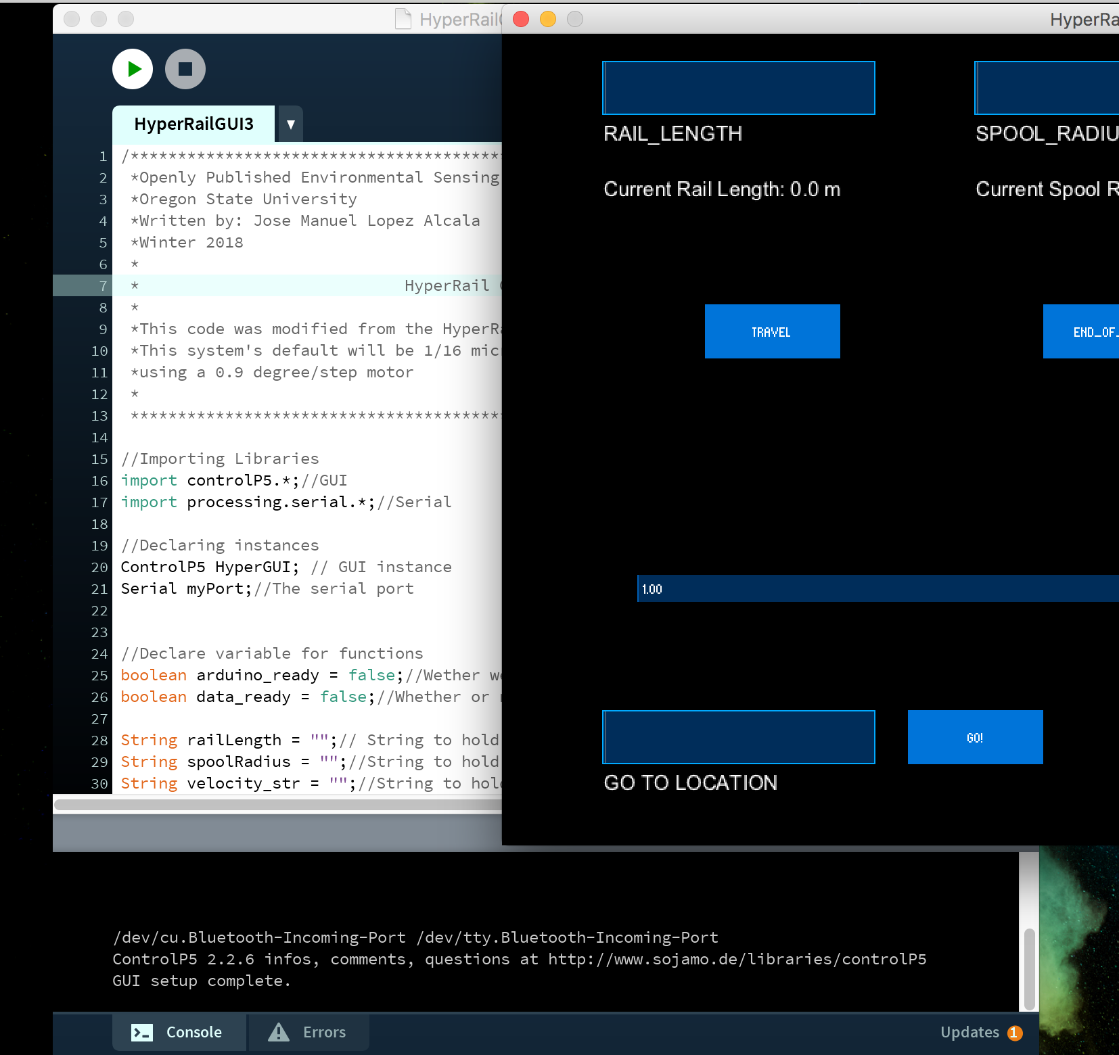Click '//Importing Libraries' comment line
Viewport: 1119px width, 1055px height.
point(220,459)
